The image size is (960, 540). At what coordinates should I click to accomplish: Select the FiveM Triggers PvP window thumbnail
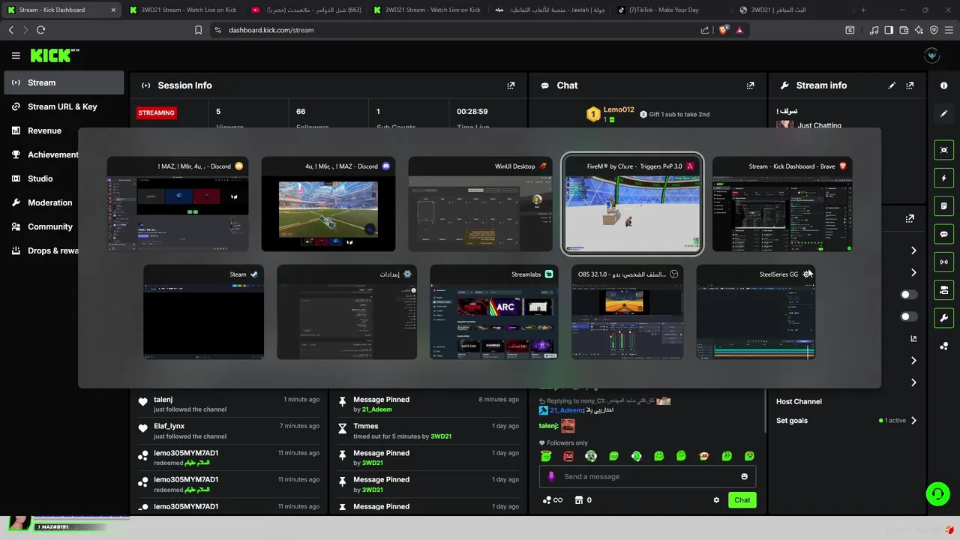tap(632, 204)
